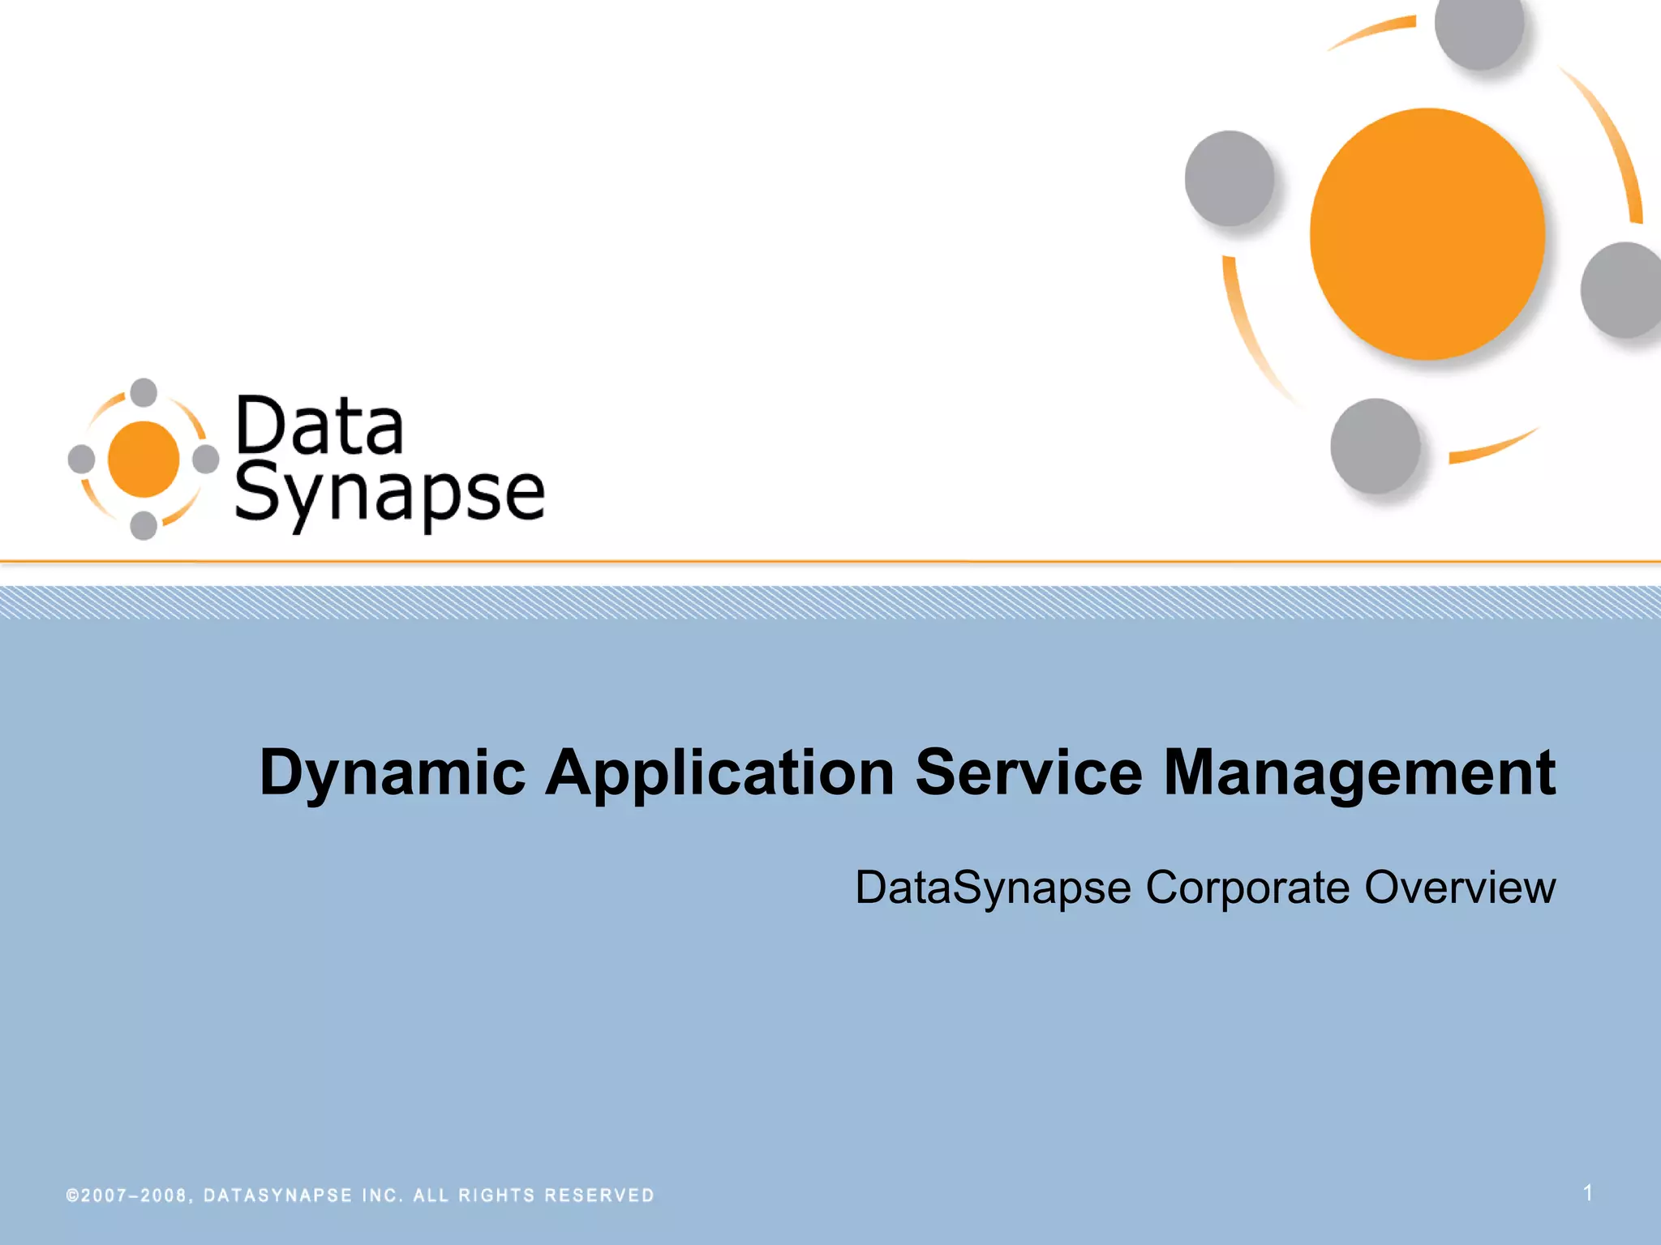Select the 'DataSynapse Corporate Overview' subtitle
The height and width of the screenshot is (1245, 1661).
(1205, 887)
